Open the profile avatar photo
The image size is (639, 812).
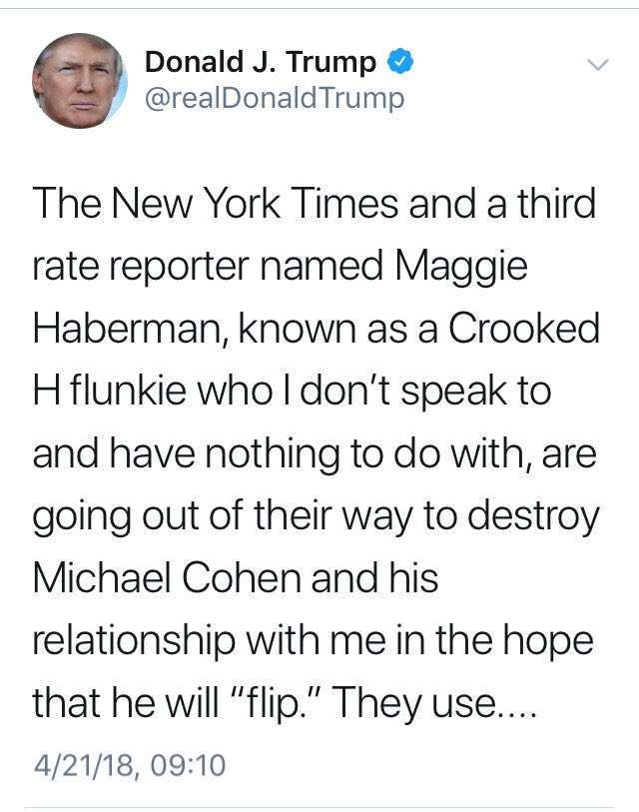(x=80, y=80)
